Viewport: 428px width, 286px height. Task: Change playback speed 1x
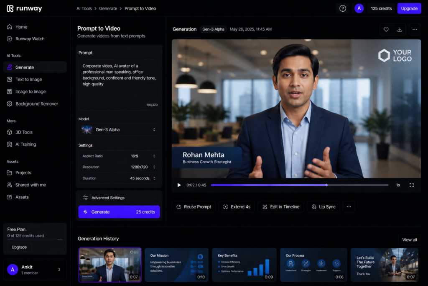click(398, 185)
